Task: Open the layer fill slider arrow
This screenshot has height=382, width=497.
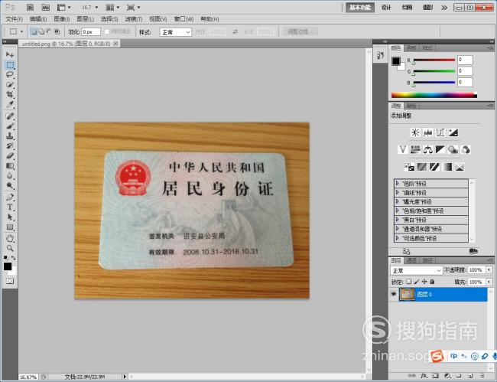Action: tap(489, 282)
